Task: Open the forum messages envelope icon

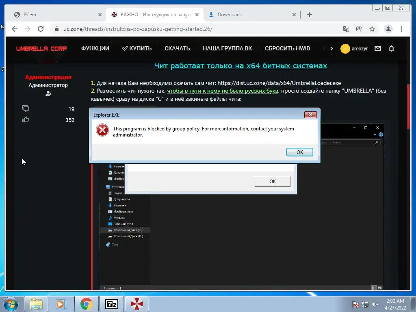Action: (377, 49)
